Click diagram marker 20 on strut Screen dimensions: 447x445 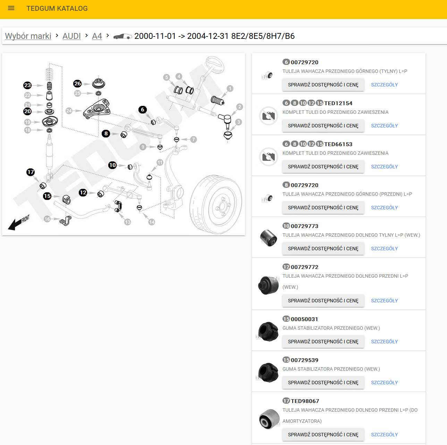(27, 111)
